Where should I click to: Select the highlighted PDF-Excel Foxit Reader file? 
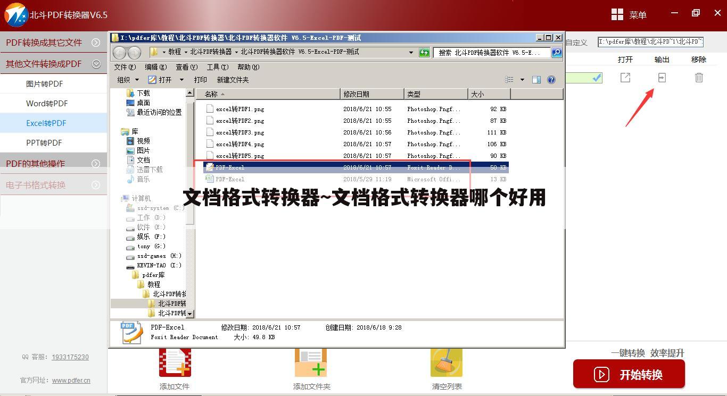[x=356, y=167]
